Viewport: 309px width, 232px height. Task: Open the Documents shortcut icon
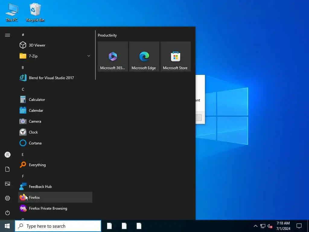point(8,169)
